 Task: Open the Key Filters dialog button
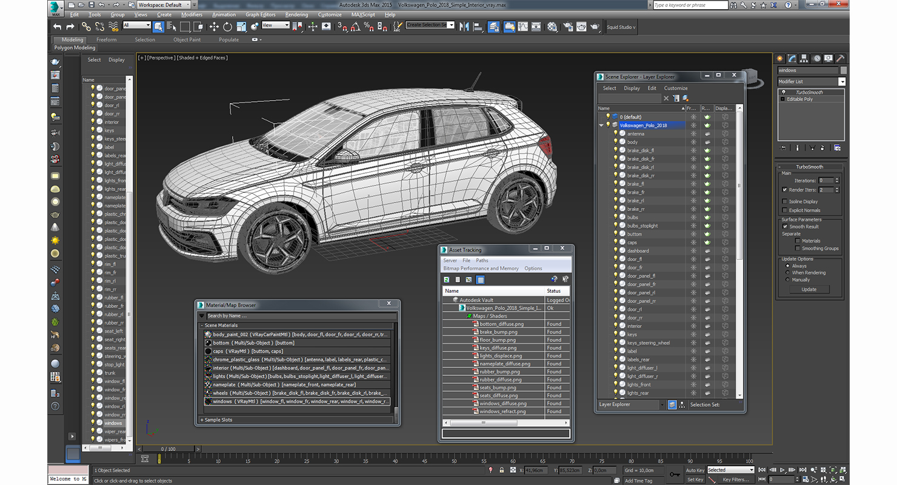[736, 480]
